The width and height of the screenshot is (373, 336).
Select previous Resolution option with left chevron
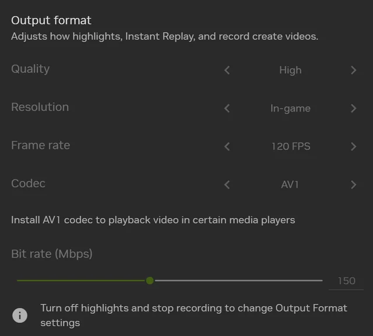coord(227,108)
